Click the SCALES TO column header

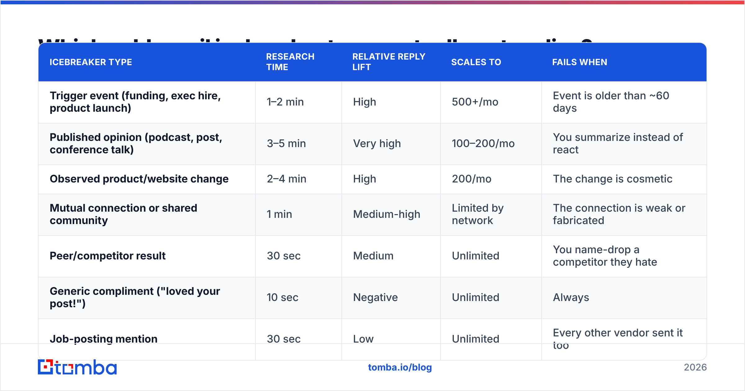point(476,62)
